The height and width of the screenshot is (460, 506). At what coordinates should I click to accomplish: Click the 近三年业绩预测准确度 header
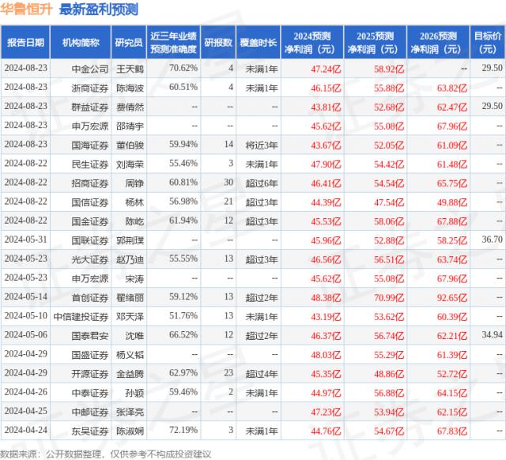[x=174, y=43]
